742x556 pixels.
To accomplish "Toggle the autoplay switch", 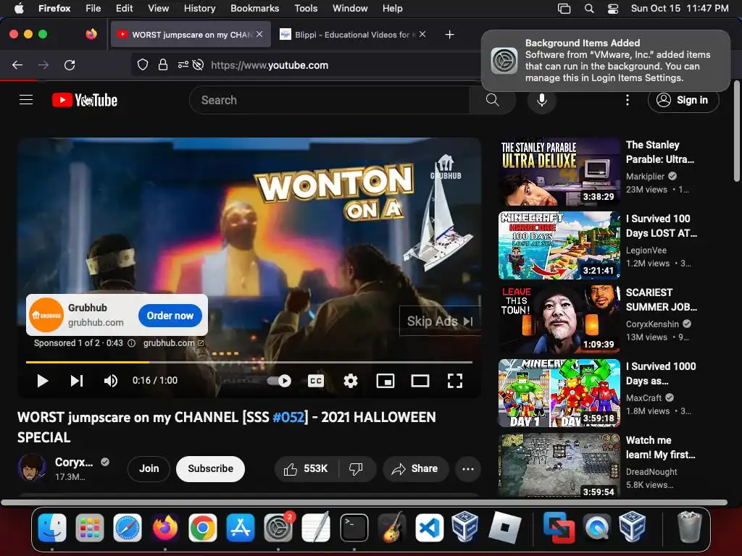I will click(279, 381).
